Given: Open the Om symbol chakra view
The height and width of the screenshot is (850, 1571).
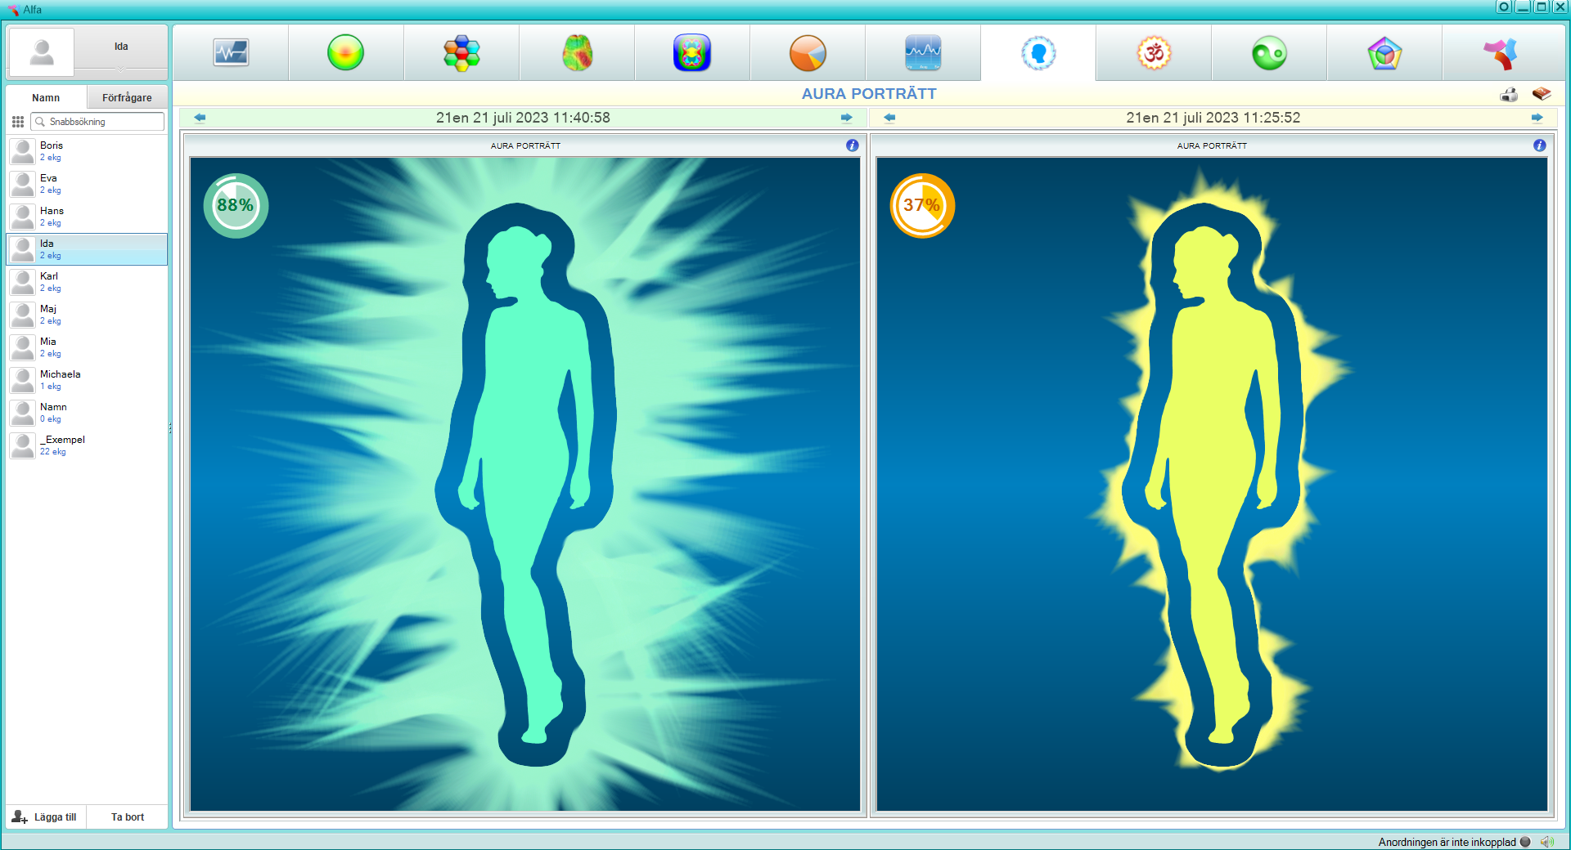Looking at the screenshot, I should pos(1154,53).
